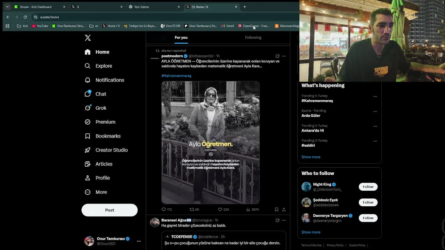Open Articles from the sidebar
The image size is (445, 250).
(x=99, y=164)
